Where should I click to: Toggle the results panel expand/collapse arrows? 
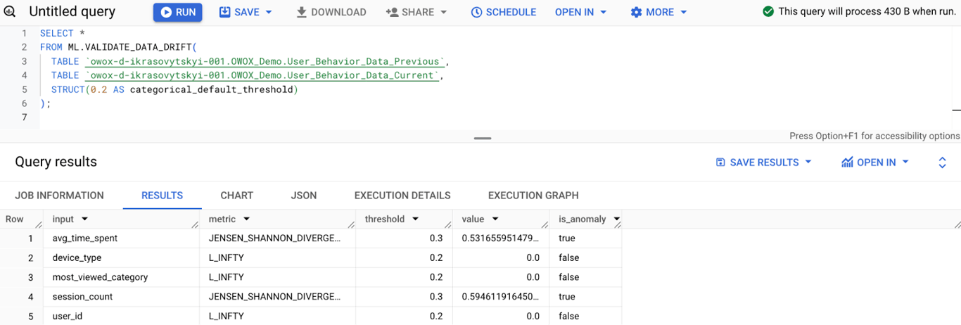(x=942, y=162)
